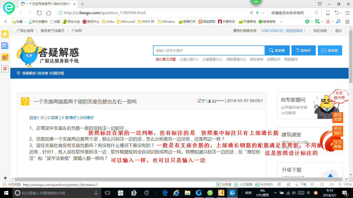353x198 pixels.
Task: Open 我的消息 link
Action: (320, 31)
